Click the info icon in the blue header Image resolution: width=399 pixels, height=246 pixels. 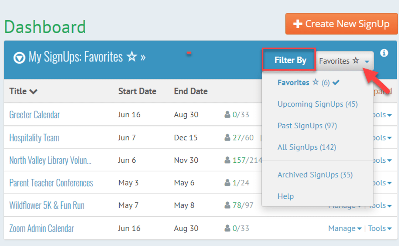[384, 53]
